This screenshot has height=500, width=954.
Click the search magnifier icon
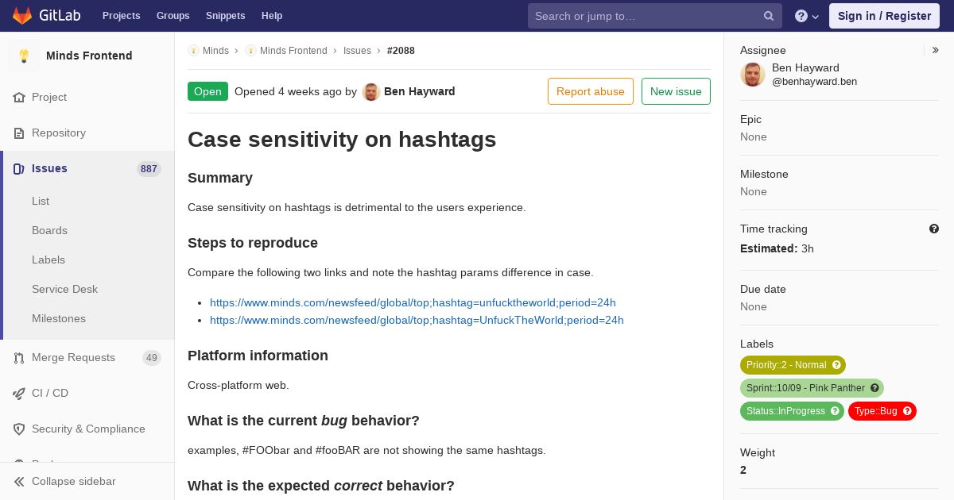tap(769, 16)
